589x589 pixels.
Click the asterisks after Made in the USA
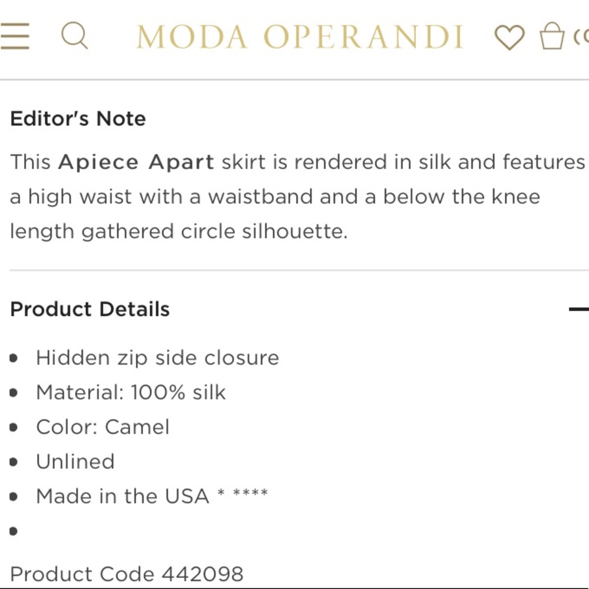point(243,494)
